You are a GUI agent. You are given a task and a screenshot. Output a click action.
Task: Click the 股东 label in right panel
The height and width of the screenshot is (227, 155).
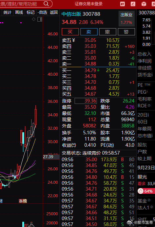142,145
